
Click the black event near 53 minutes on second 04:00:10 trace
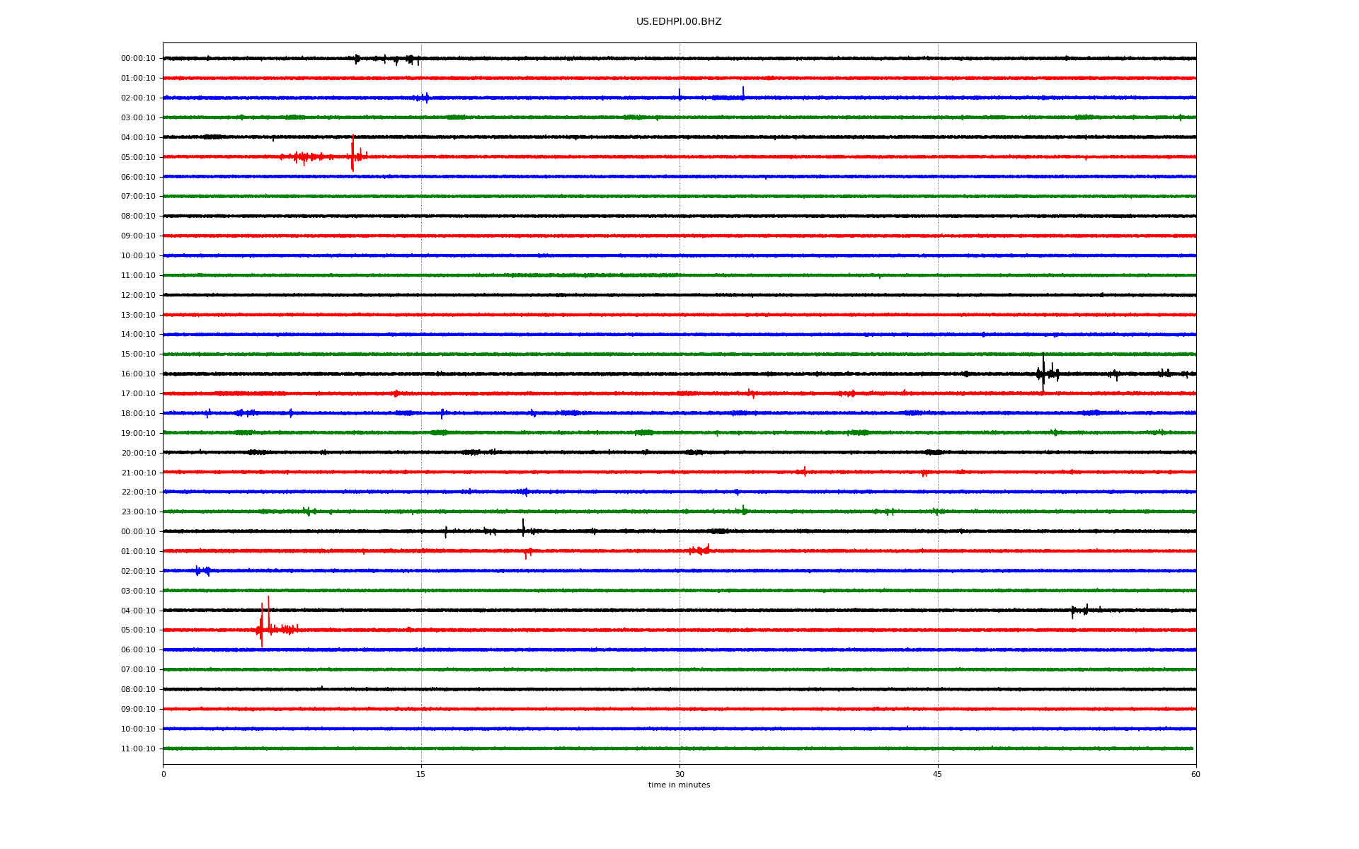coord(1078,610)
